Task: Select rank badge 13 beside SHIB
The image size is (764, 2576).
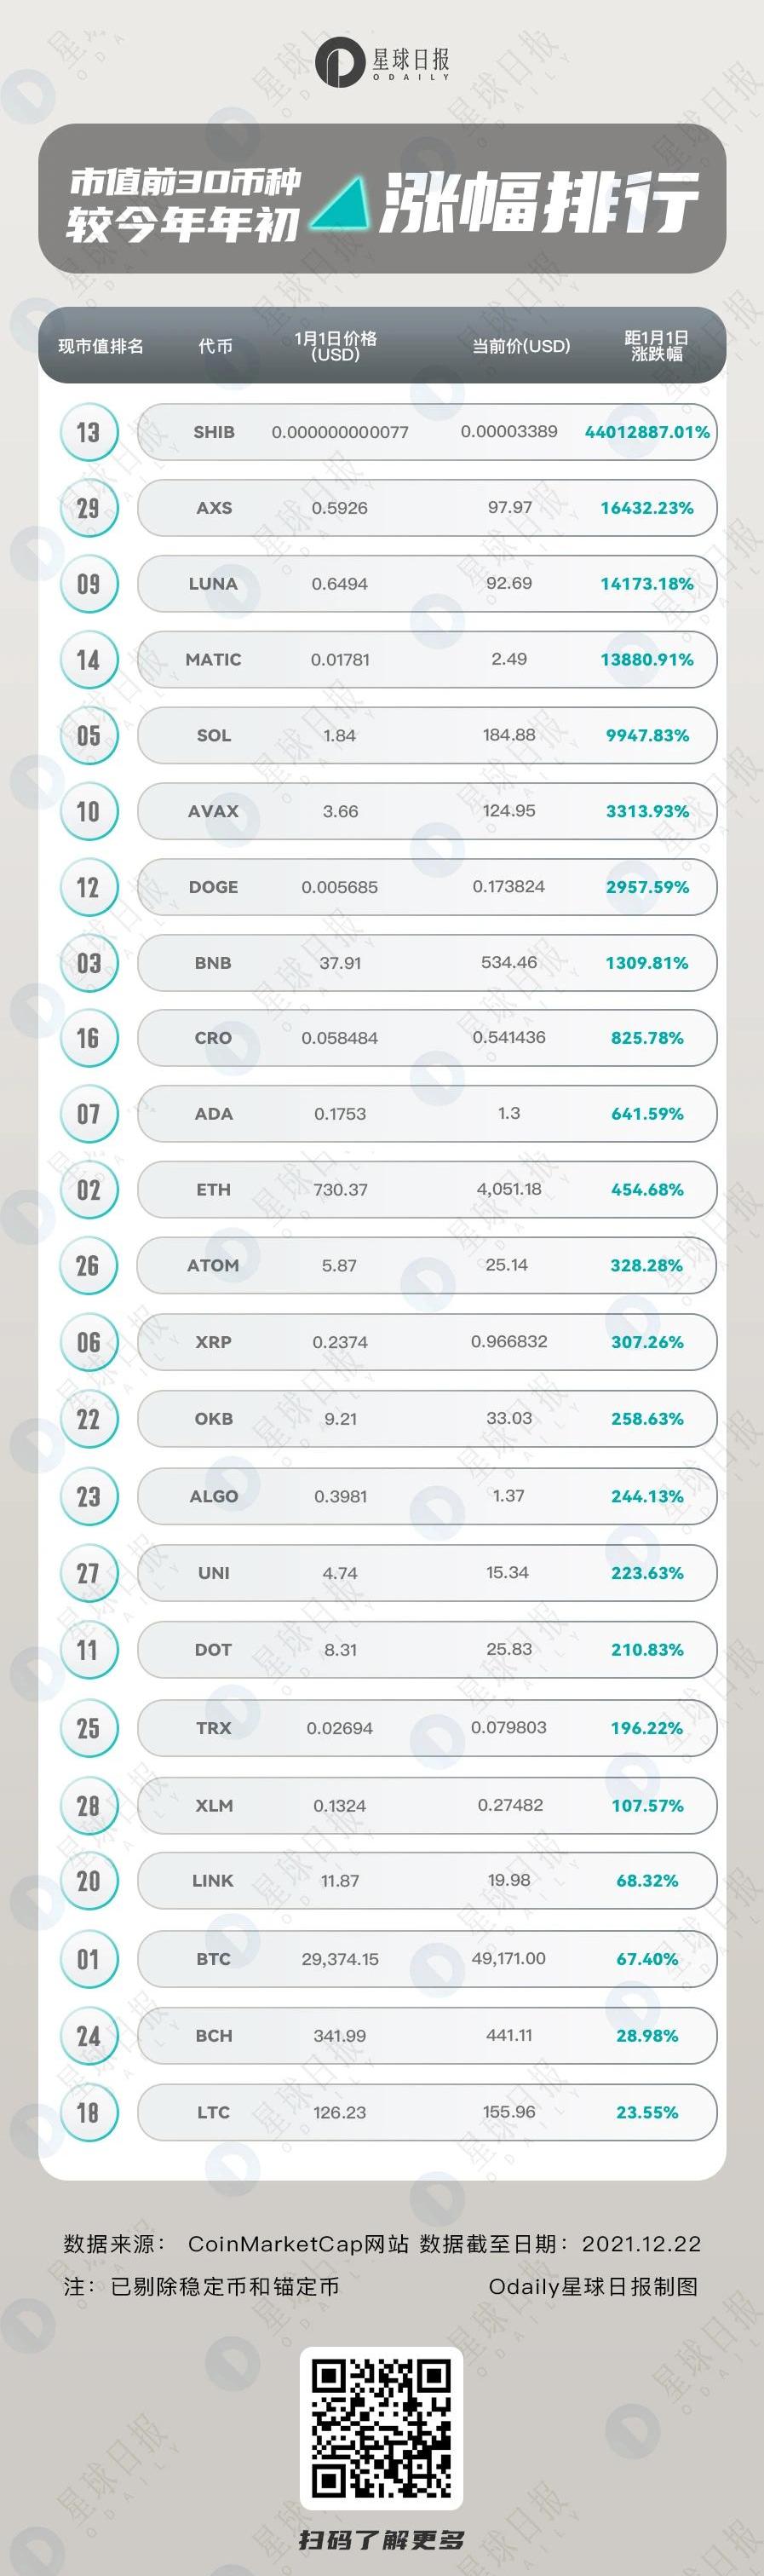Action: click(89, 432)
